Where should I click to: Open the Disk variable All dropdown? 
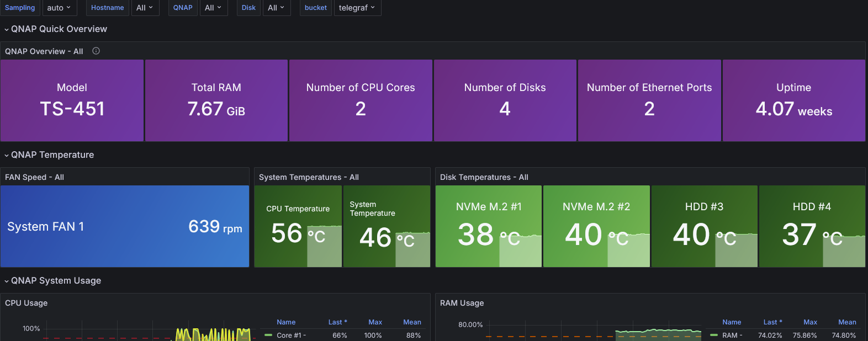click(x=276, y=8)
